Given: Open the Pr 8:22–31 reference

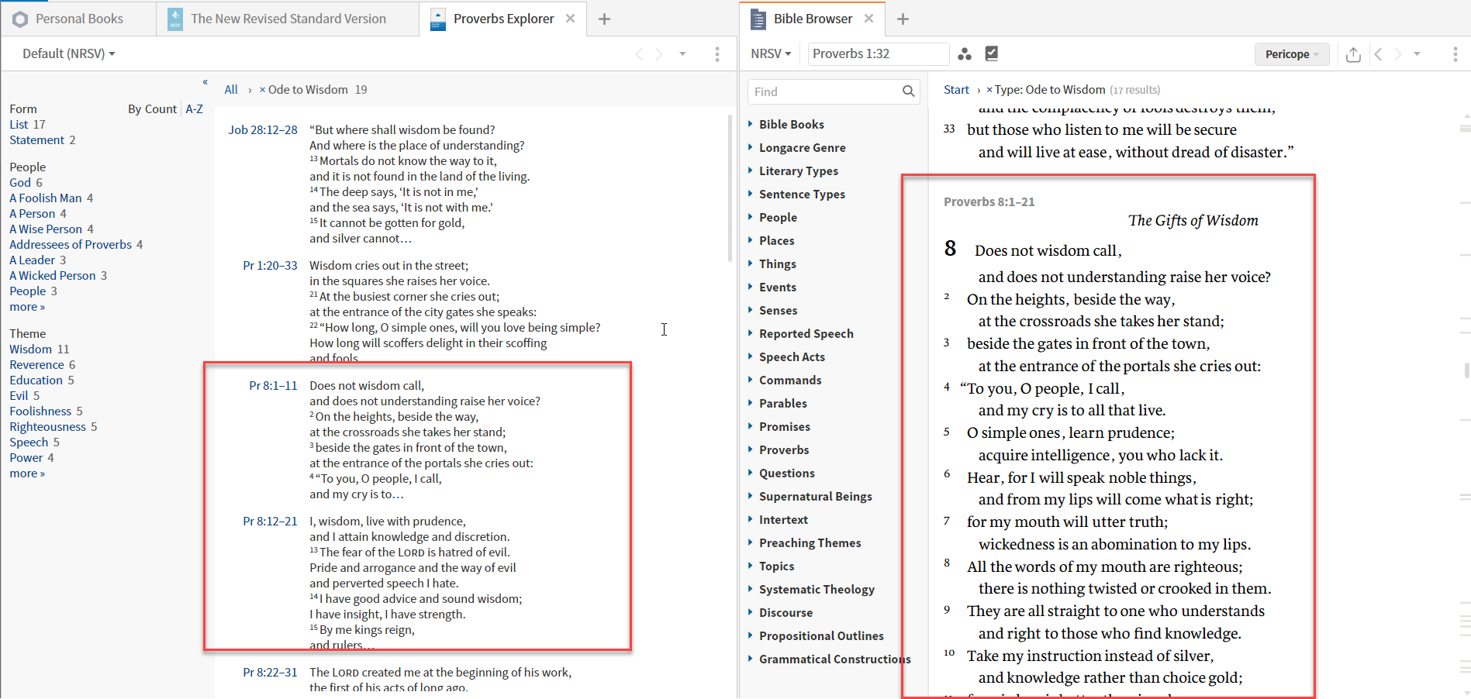Looking at the screenshot, I should [x=270, y=673].
